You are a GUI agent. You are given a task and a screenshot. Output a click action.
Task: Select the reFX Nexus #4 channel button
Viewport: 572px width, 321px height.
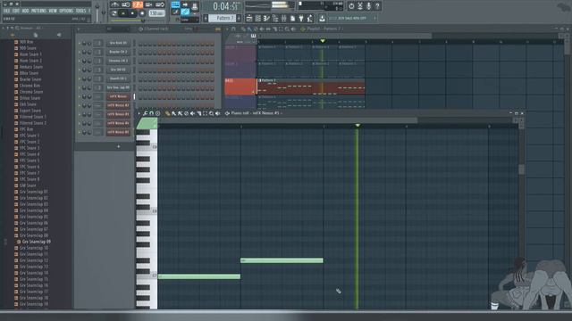(118, 123)
